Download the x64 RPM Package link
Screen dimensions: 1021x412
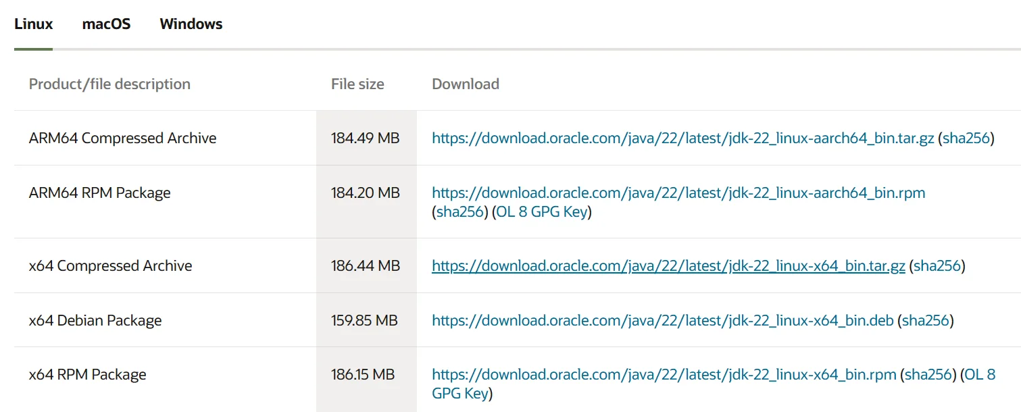[664, 375]
